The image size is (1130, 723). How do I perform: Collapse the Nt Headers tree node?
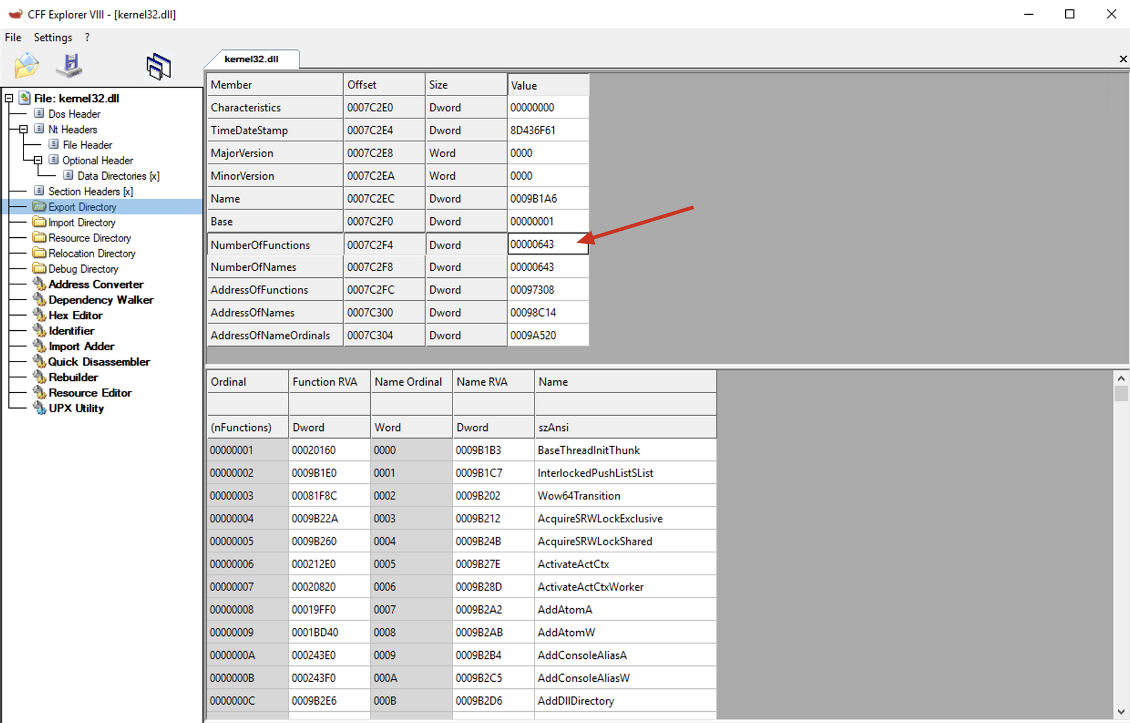(24, 129)
